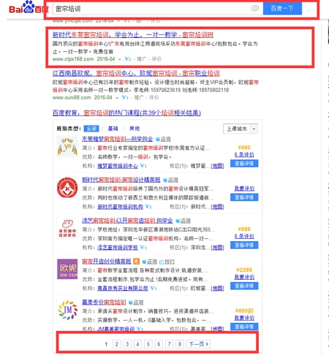
Task: Click 我要评价 under ¥850起 price
Action: point(244,318)
